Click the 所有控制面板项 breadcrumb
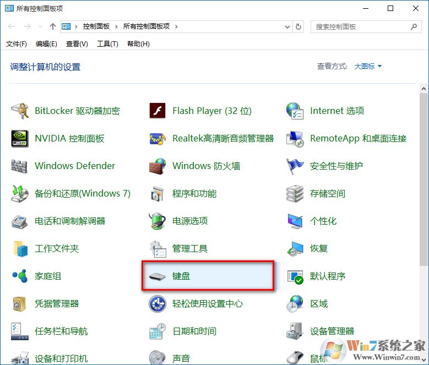 tap(146, 26)
